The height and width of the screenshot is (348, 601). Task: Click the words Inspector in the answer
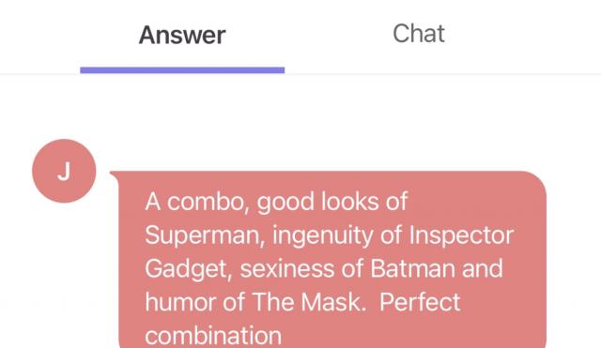tap(461, 235)
